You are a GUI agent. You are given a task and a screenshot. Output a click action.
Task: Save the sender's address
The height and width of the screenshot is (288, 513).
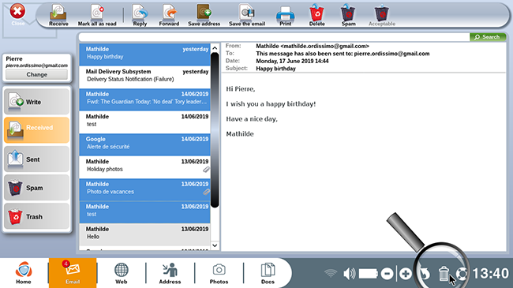[204, 15]
